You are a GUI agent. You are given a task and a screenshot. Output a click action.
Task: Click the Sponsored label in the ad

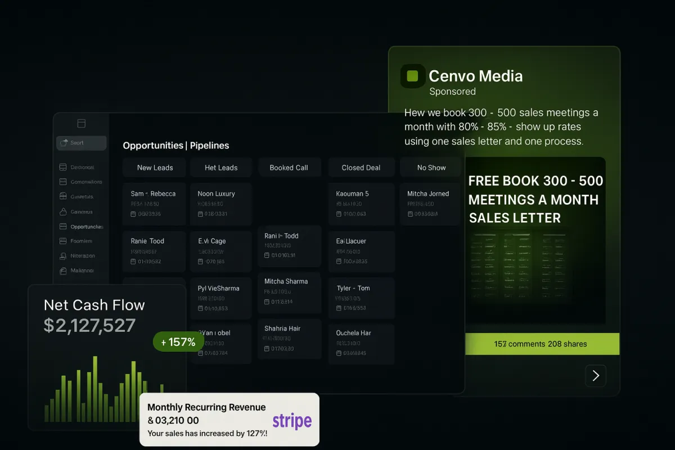(x=452, y=91)
